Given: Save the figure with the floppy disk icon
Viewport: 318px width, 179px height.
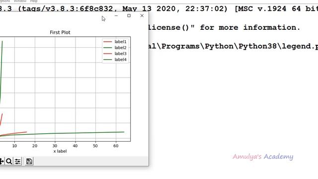Looking at the screenshot, I should click(29, 161).
